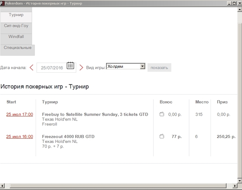This screenshot has height=190, width=242.
Task: Click the 0,00 р. prize value
Action: coord(224,114)
